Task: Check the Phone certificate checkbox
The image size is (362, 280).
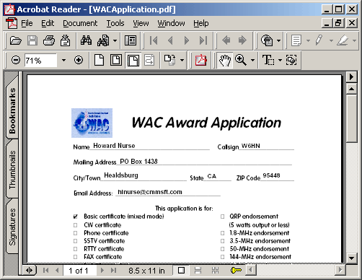Action: click(x=76, y=233)
